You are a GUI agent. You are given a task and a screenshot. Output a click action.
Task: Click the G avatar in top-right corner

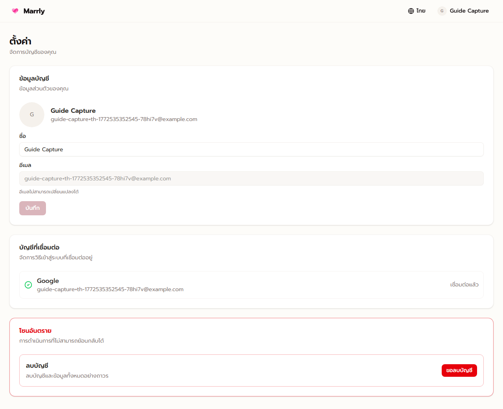[x=441, y=11]
